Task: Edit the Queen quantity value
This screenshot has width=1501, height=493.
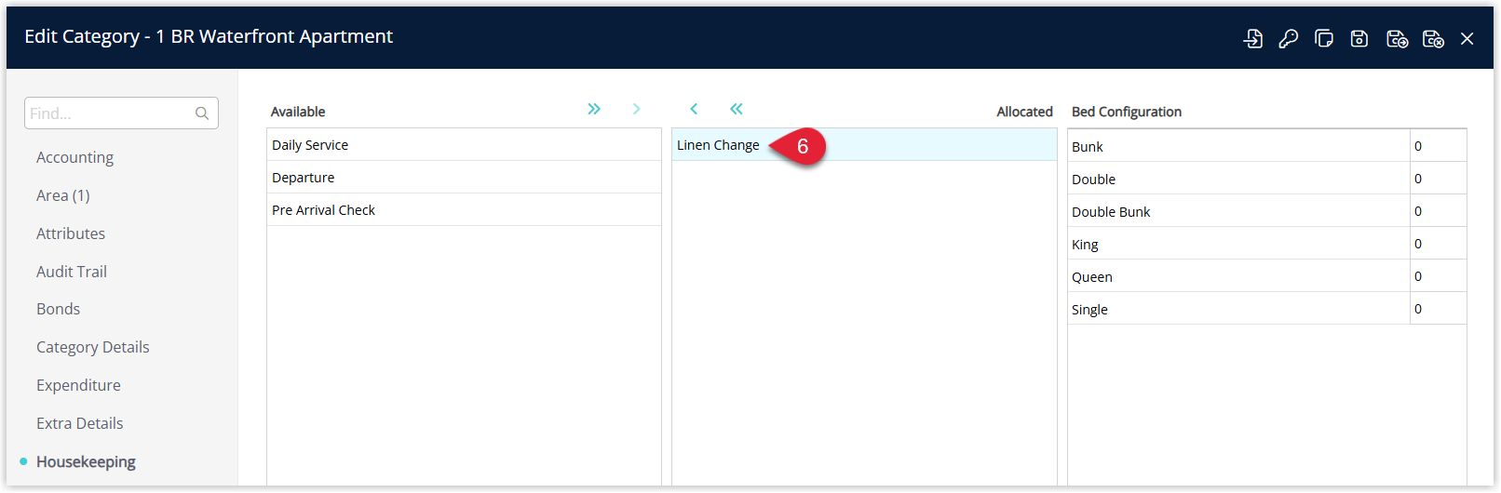Action: [1439, 276]
